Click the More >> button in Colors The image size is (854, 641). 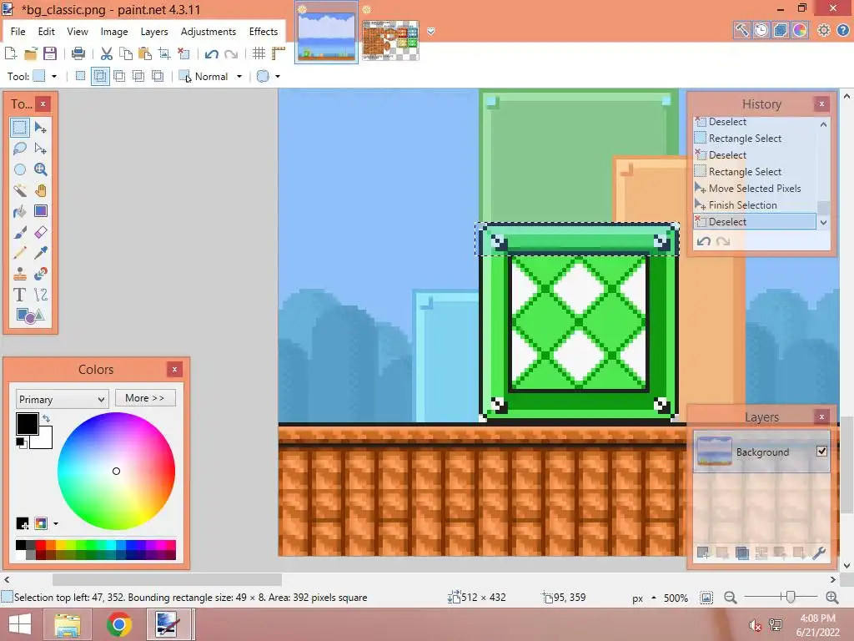(145, 398)
